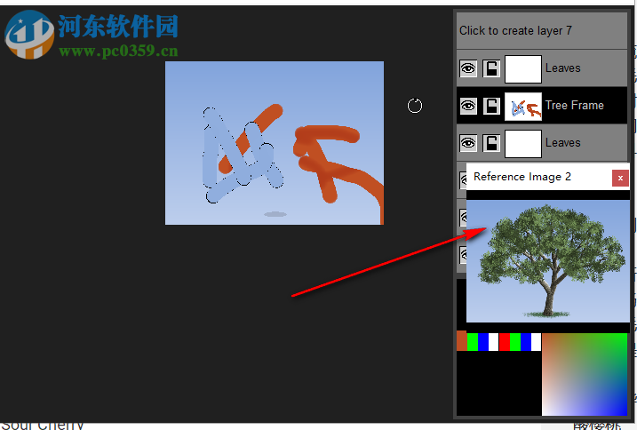Click the tree picture in Reference Image 2
This screenshot has height=430, width=637.
click(x=547, y=261)
